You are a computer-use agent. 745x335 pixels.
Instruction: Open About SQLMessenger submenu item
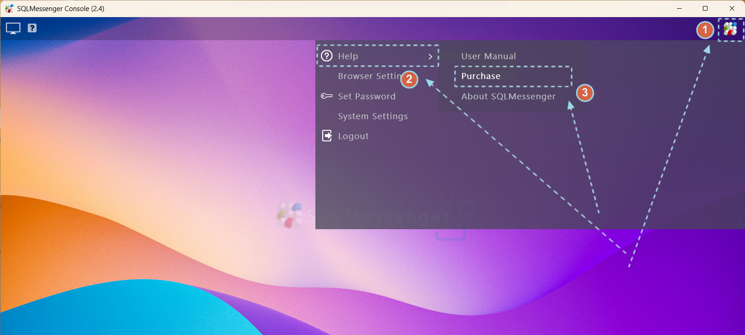click(x=508, y=96)
